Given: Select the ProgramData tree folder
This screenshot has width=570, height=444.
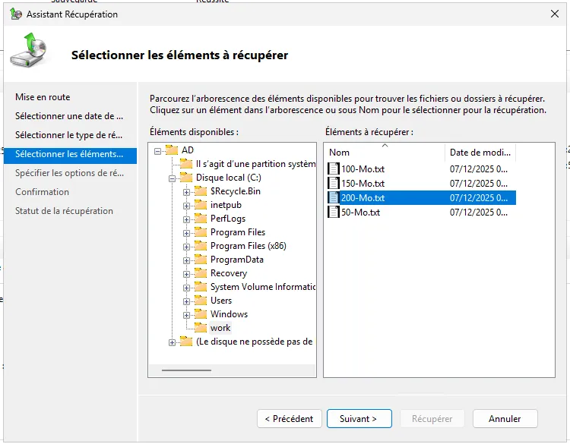Looking at the screenshot, I should point(236,260).
